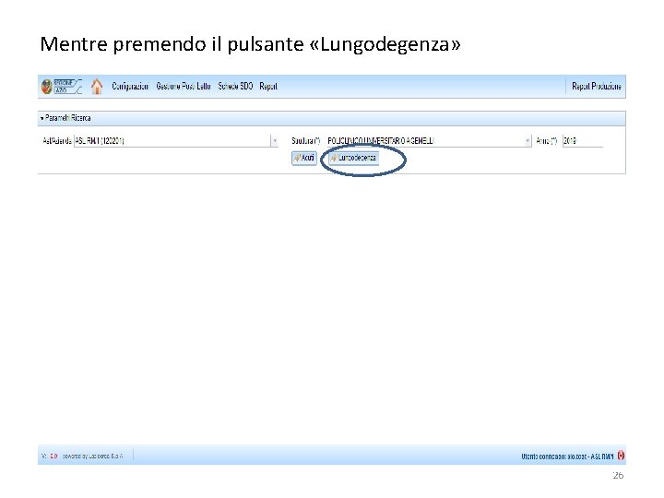Click the powered by footer text
Screen dimensions: 664x498
tap(93, 456)
